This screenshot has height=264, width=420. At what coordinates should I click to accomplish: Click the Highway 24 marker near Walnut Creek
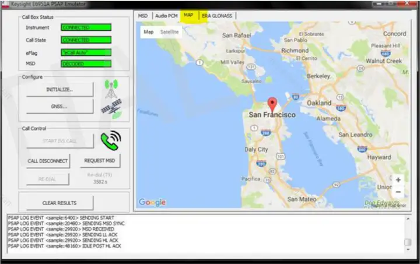click(x=361, y=68)
